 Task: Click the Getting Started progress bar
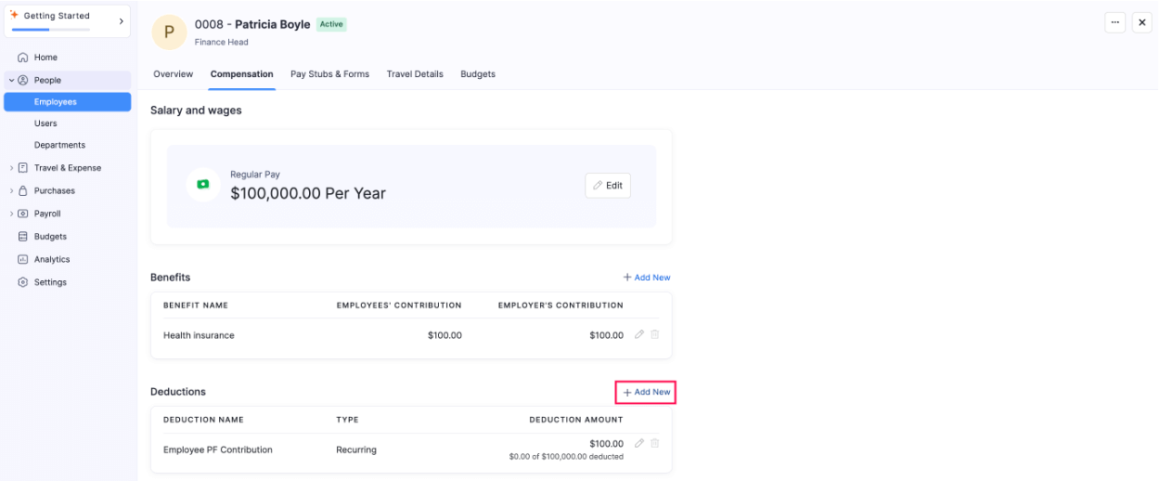50,30
